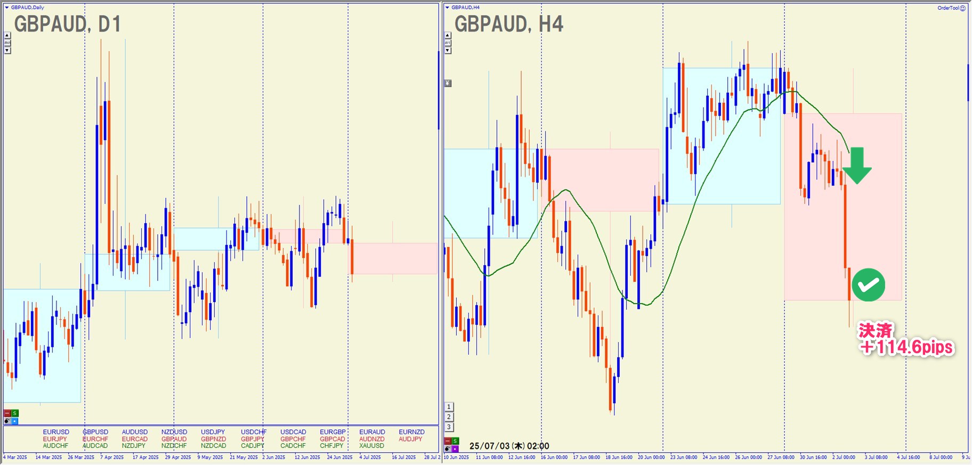This screenshot has height=465, width=972.
Task: Click the green checkmark circle on H4 chart
Action: 868,285
